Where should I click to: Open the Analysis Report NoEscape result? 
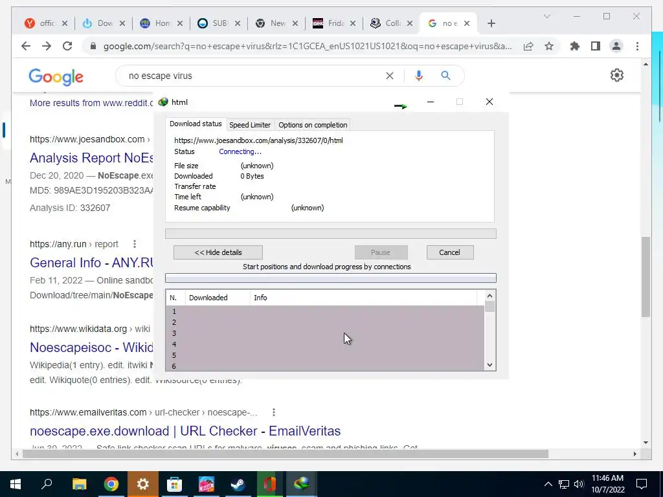point(92,158)
